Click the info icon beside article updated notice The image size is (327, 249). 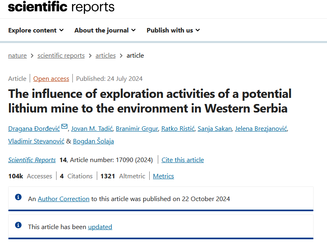18,225
